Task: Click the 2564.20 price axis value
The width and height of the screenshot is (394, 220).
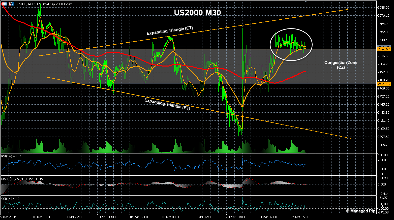Action: [x=384, y=24]
